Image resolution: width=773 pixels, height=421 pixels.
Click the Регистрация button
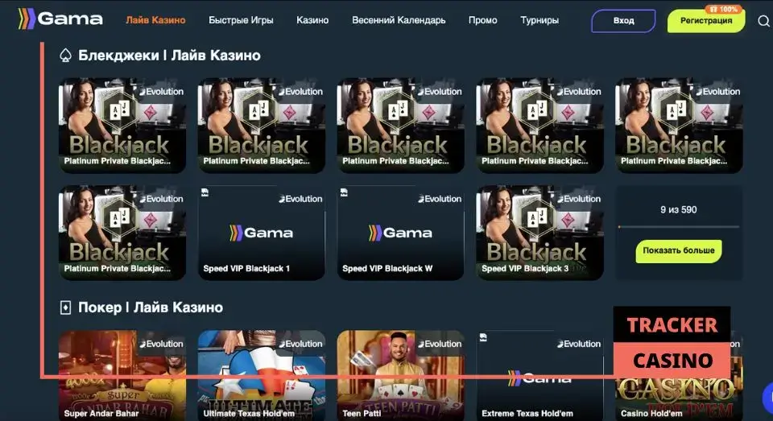click(706, 21)
